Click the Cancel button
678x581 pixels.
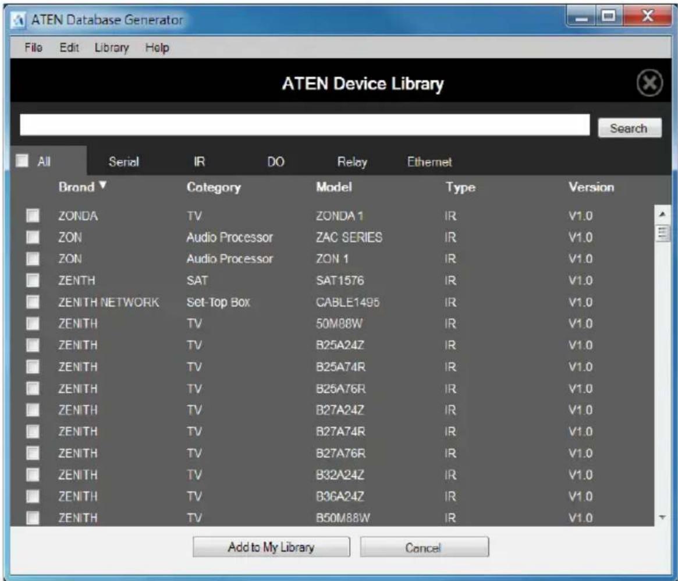coord(424,547)
